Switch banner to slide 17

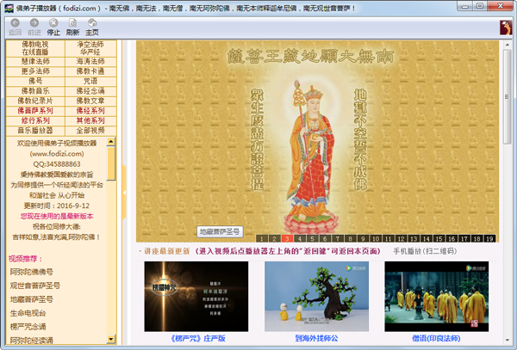(464, 238)
